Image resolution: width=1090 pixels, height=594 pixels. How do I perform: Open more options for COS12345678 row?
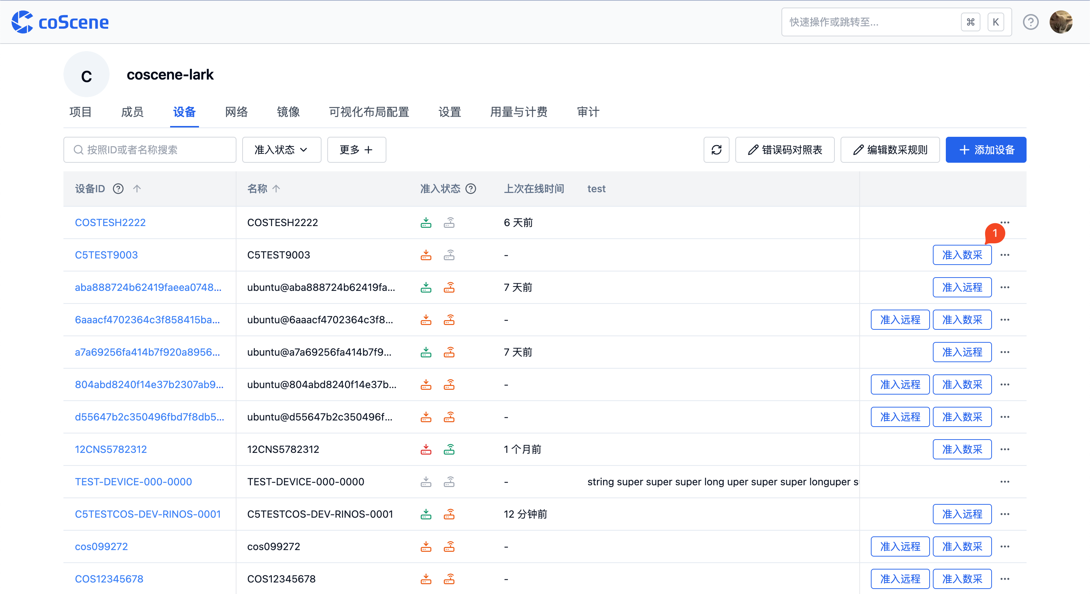[1005, 579]
